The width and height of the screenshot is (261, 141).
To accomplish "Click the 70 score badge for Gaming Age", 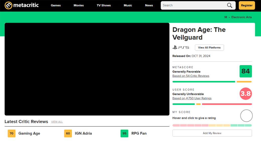I will (x=12, y=133).
